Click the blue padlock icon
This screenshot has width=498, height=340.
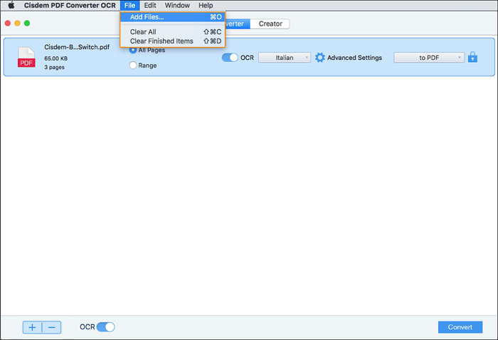472,57
